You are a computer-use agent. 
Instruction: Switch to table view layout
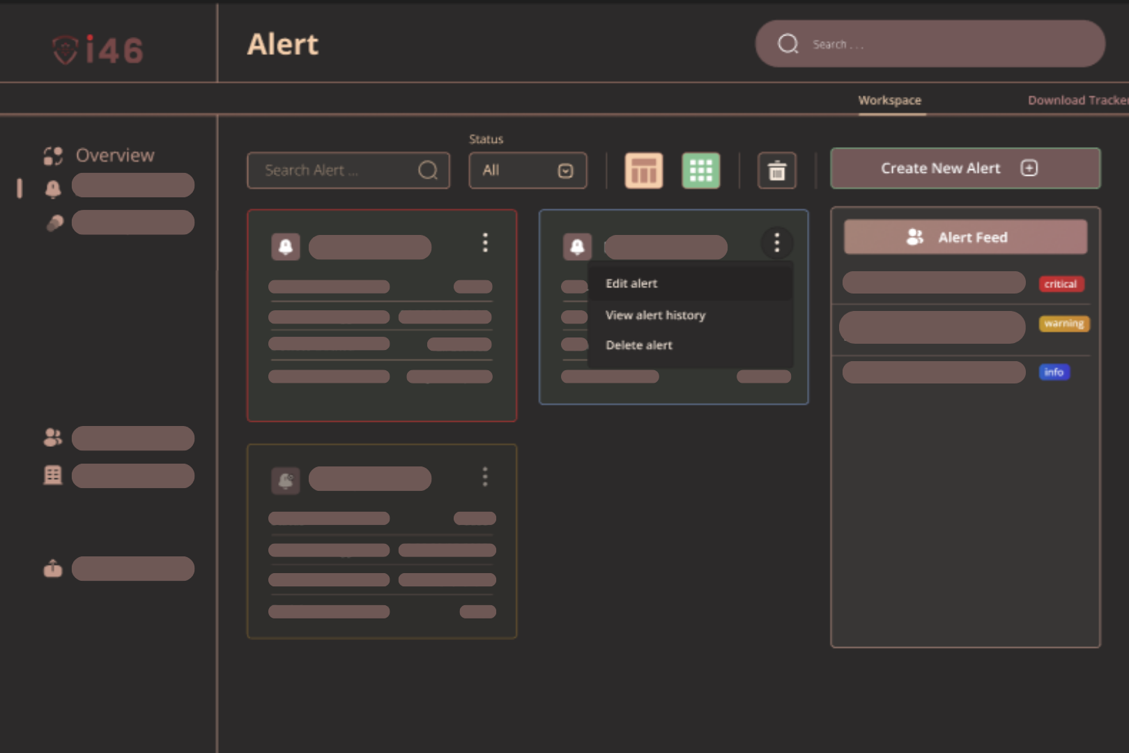(x=644, y=170)
